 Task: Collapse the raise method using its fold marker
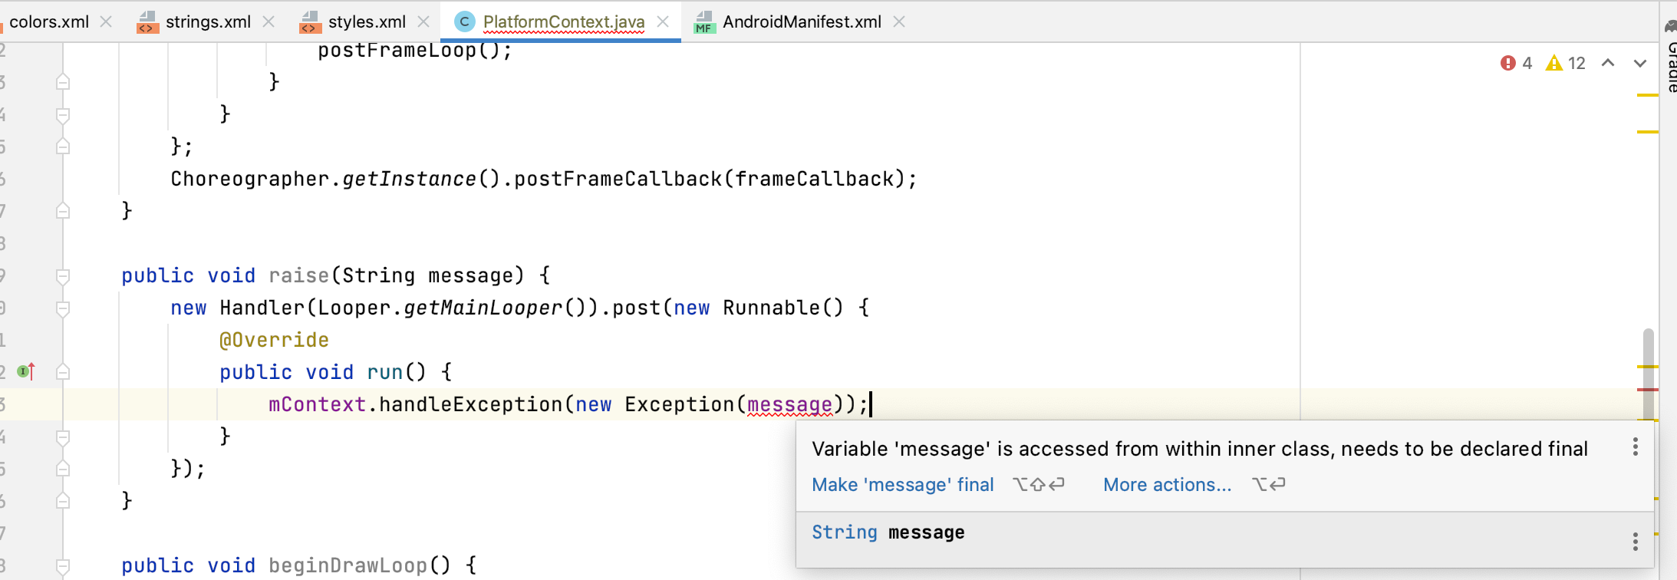(x=64, y=276)
